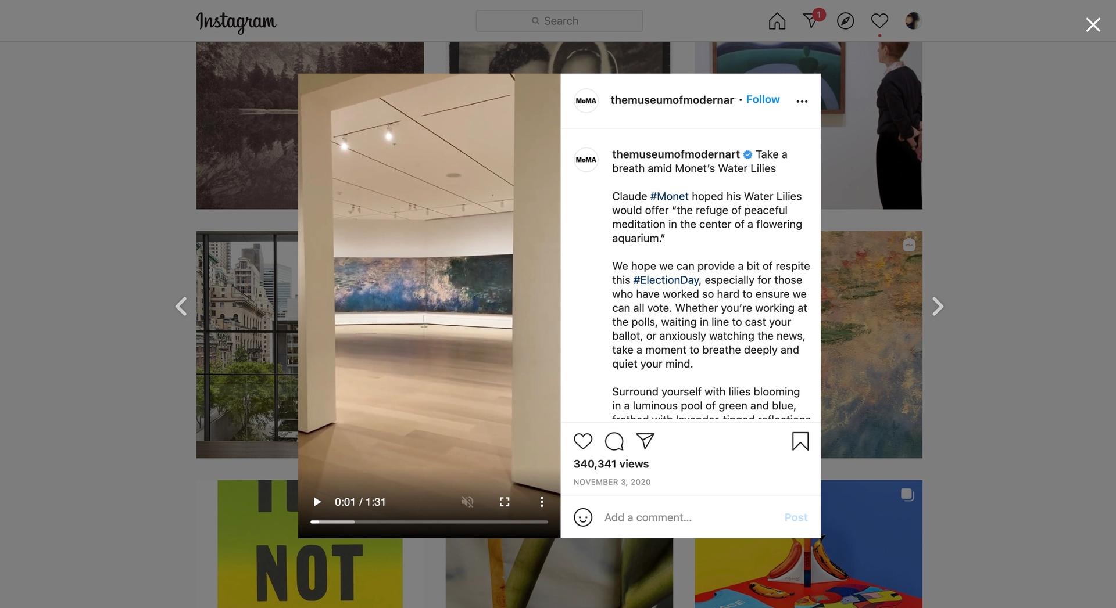Go to previous post arrow

click(x=181, y=306)
